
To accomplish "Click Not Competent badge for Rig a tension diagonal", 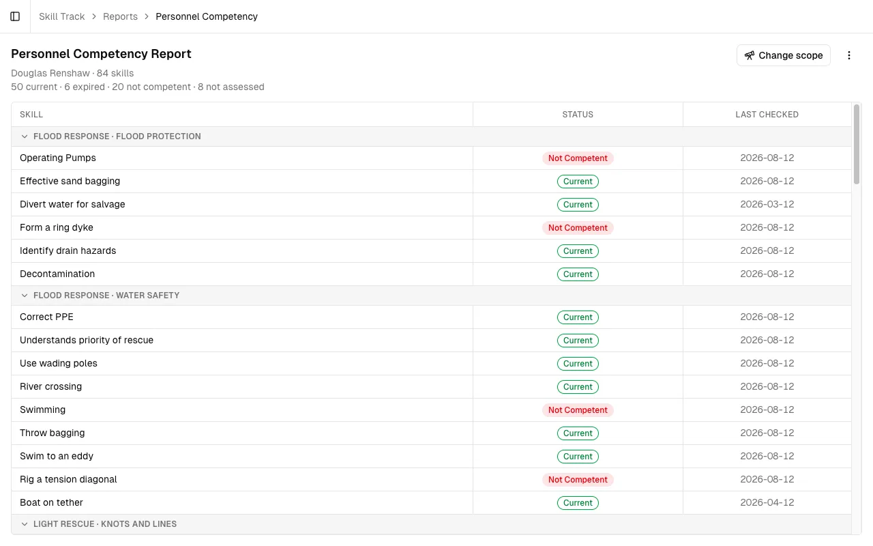I will [578, 480].
